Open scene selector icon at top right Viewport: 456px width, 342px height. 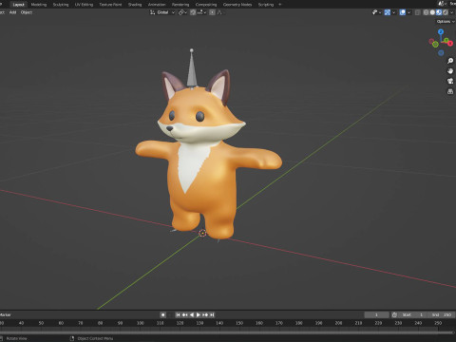[442, 4]
